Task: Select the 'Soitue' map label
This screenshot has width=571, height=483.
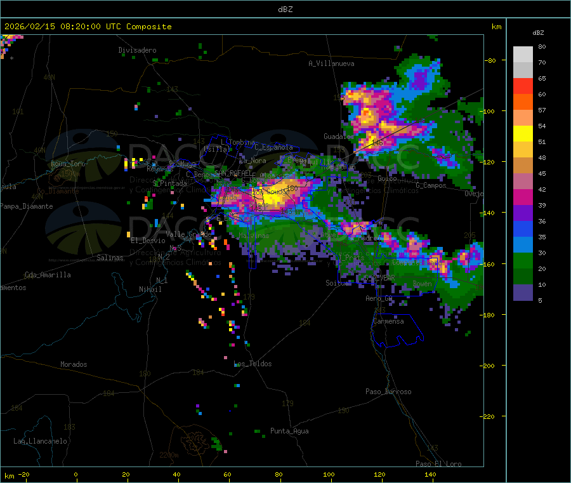Action: coord(338,283)
